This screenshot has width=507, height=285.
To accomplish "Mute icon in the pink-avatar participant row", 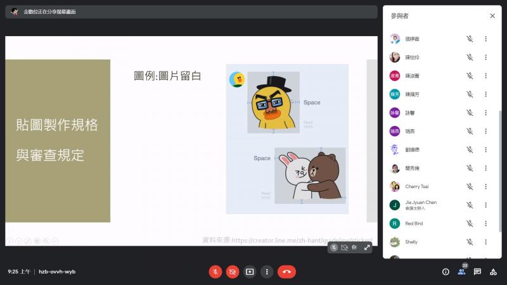I will pyautogui.click(x=470, y=75).
